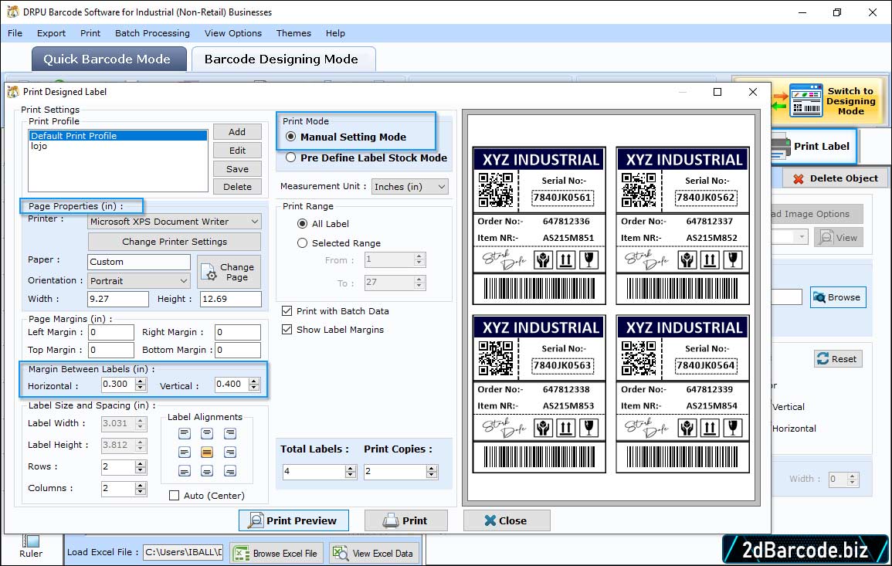Viewport: 892px width, 566px height.
Task: Click the Left Margin input field
Action: point(111,332)
